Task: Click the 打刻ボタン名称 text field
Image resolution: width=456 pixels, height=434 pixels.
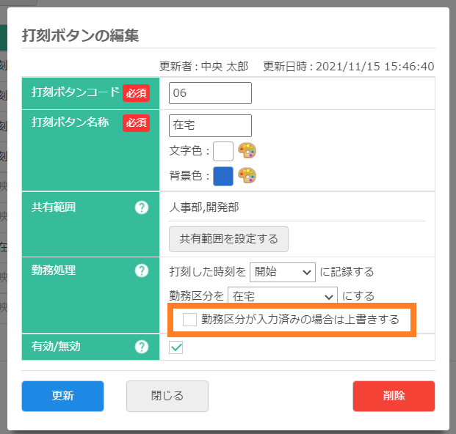Action: (210, 125)
